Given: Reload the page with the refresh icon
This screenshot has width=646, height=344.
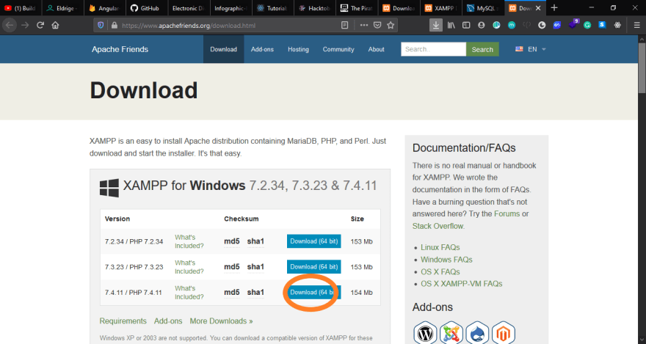Looking at the screenshot, I should click(40, 25).
